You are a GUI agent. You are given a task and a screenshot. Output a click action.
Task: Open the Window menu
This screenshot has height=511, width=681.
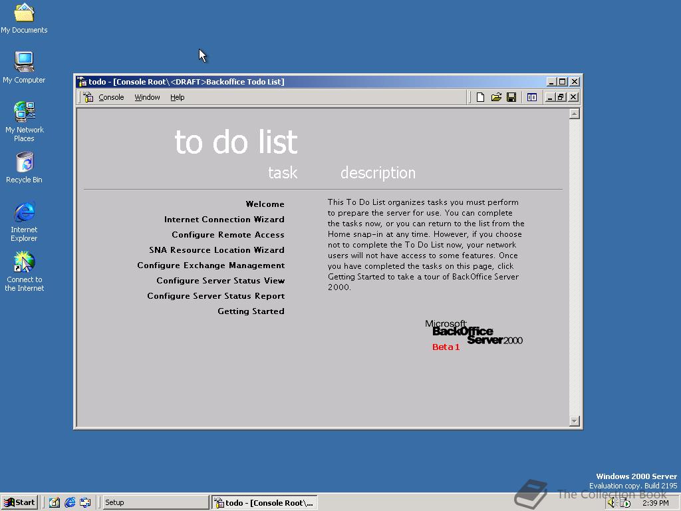147,97
